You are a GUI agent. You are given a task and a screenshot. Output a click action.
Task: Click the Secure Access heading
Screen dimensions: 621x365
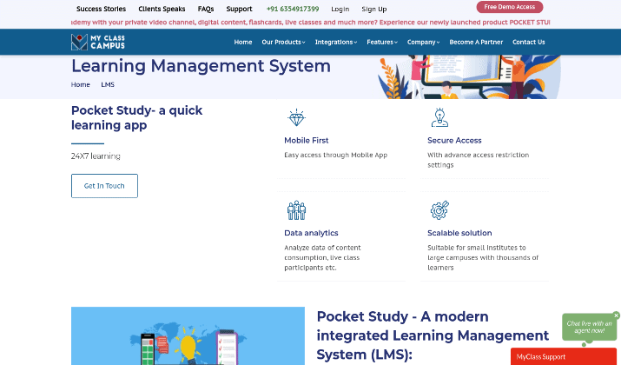coord(454,140)
